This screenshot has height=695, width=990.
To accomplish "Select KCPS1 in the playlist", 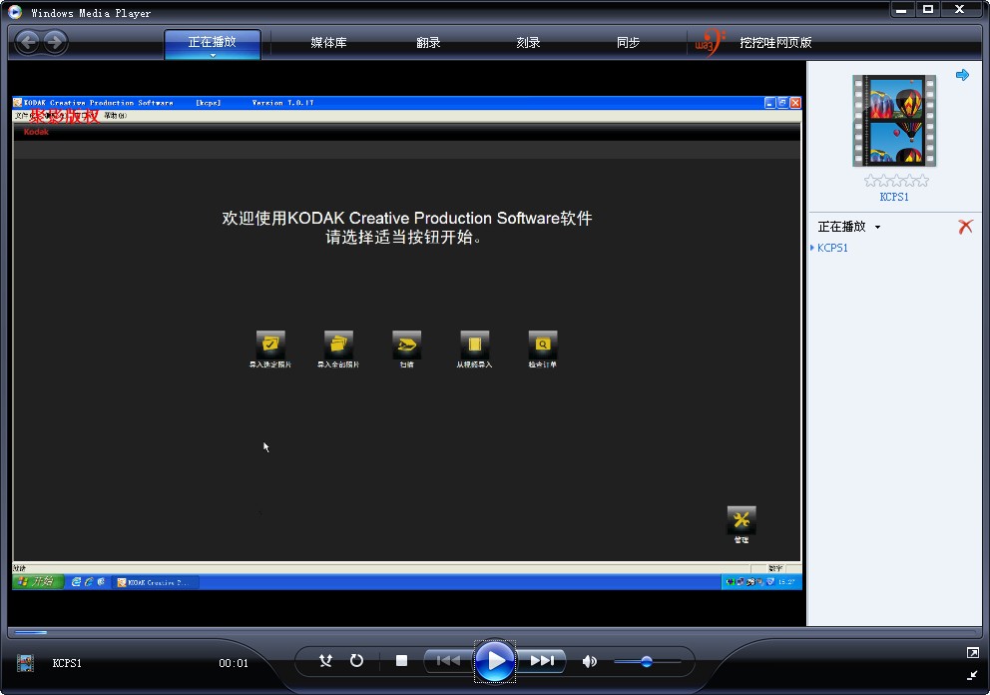I will point(832,248).
